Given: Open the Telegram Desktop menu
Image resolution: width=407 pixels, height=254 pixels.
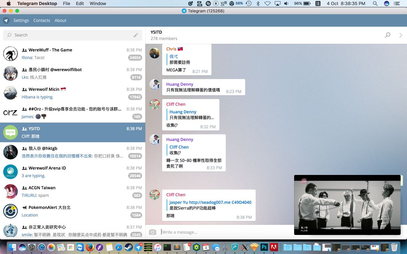Looking at the screenshot, I should click(x=37, y=3).
